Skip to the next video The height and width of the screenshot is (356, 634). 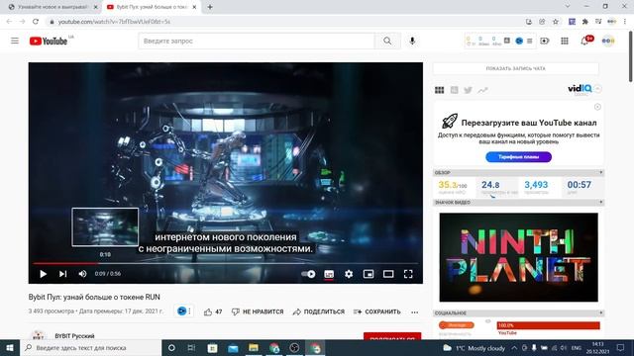pos(62,274)
